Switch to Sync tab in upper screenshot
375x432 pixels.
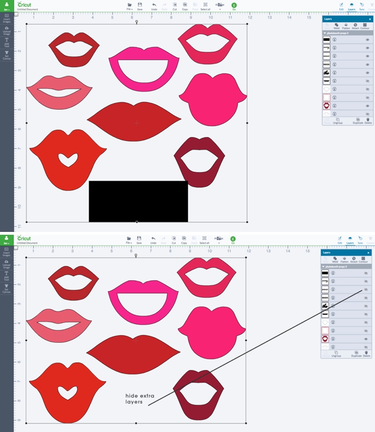[362, 6]
